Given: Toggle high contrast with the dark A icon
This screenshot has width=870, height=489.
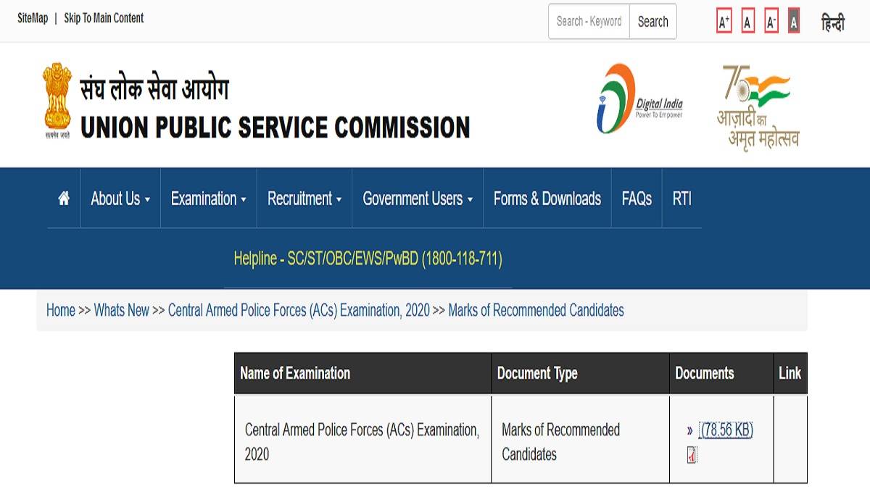Looking at the screenshot, I should point(793,22).
